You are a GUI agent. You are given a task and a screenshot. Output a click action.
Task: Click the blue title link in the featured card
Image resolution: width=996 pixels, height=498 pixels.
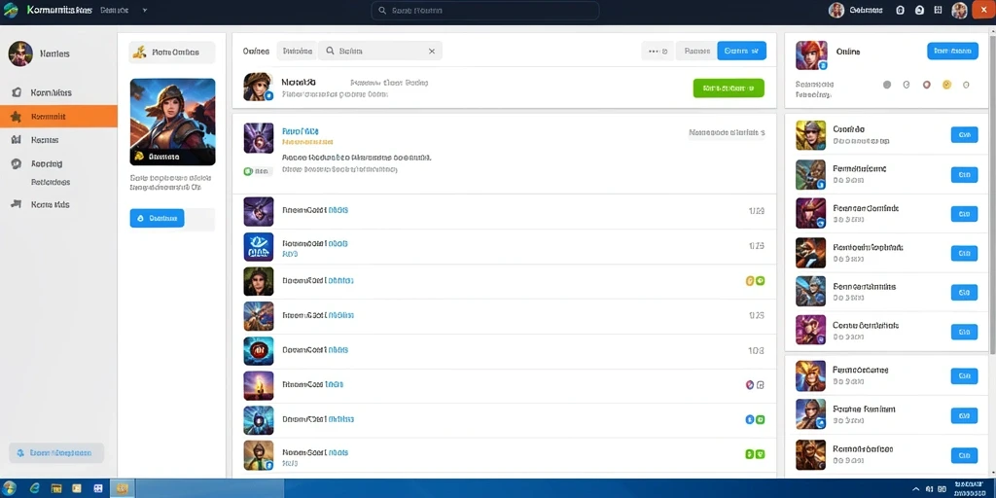tap(300, 131)
